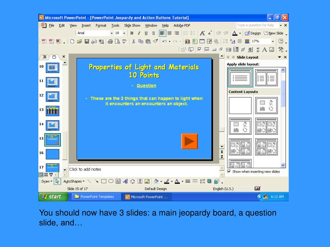The height and width of the screenshot is (247, 330).
Task: Align text left
Action: click(162, 33)
